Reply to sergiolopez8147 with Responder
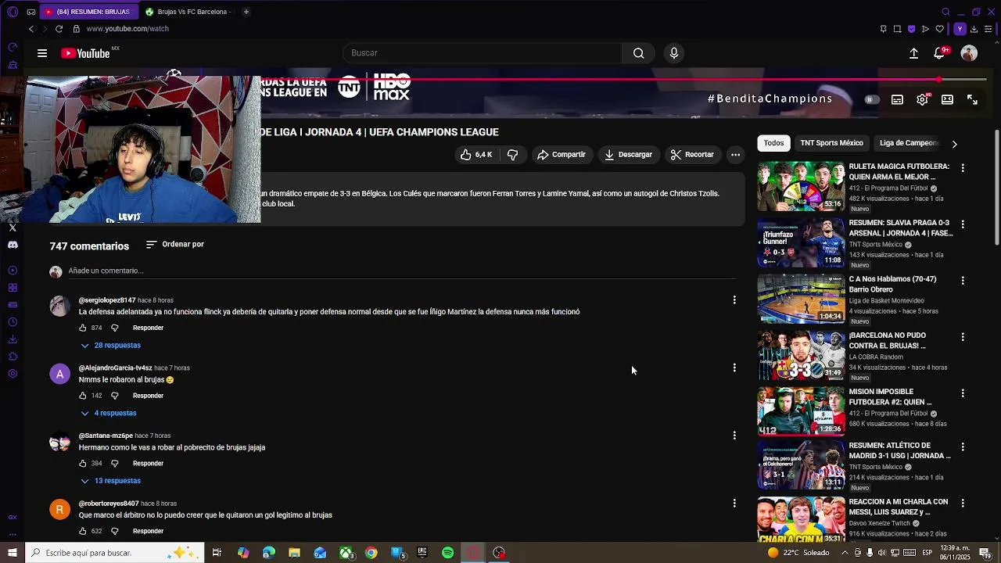This screenshot has height=563, width=1001. [148, 328]
